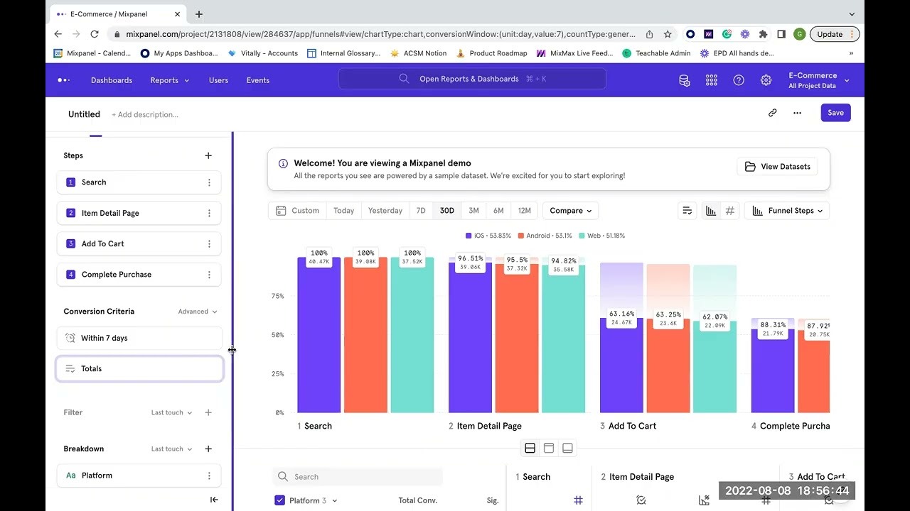Viewport: 910px width, 511px height.
Task: Expand Advanced conversion criteria options
Action: [198, 312]
